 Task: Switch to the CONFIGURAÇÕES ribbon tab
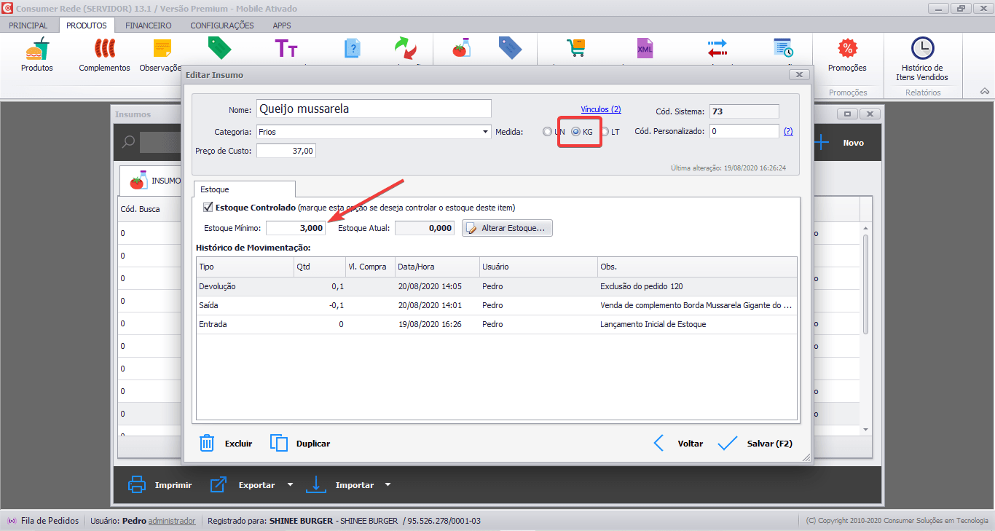[222, 25]
